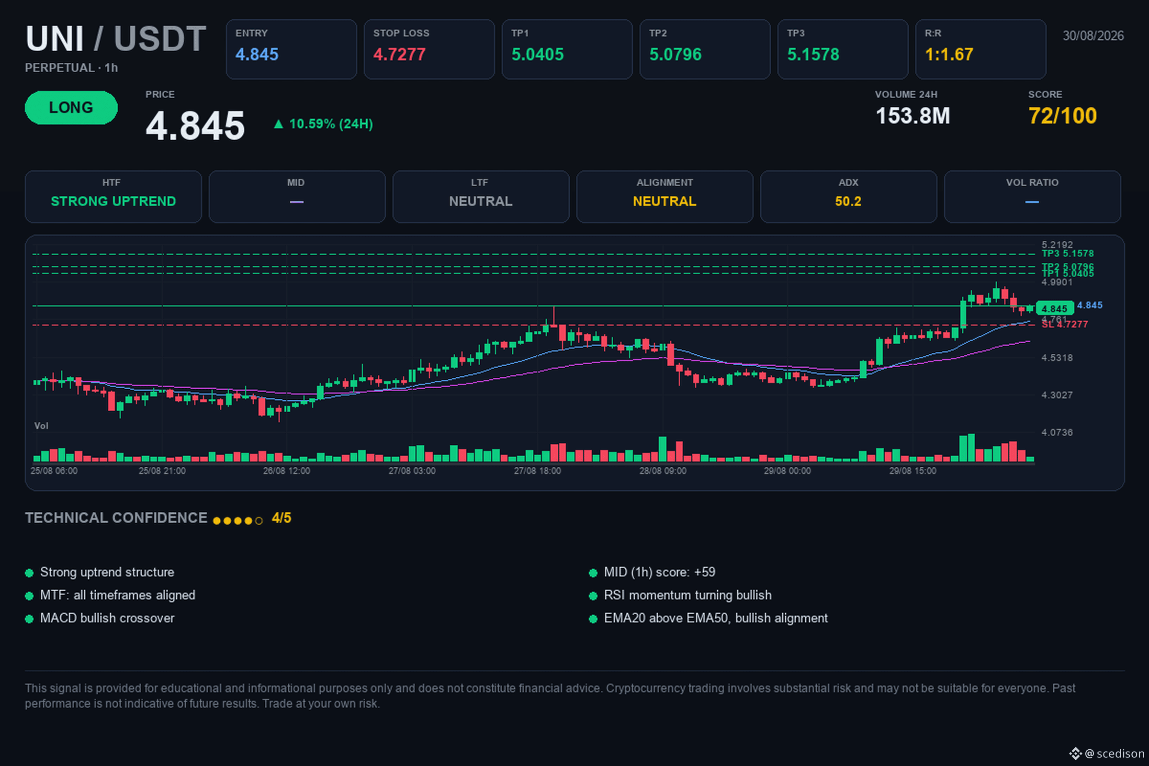Select the TP1 card with 5.0405
The width and height of the screenshot is (1149, 766).
click(x=567, y=49)
